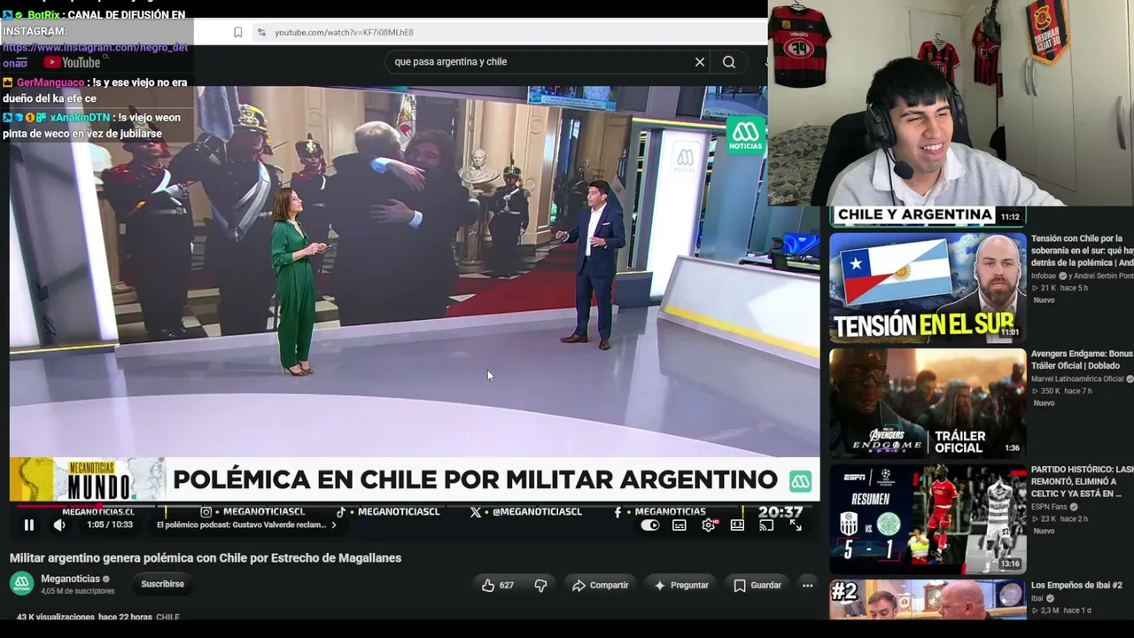The height and width of the screenshot is (638, 1134).
Task: Open the Meganoticias channel name link
Action: (x=70, y=579)
